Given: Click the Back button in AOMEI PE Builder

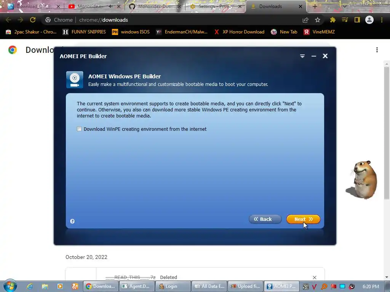Looking at the screenshot, I should [x=265, y=219].
